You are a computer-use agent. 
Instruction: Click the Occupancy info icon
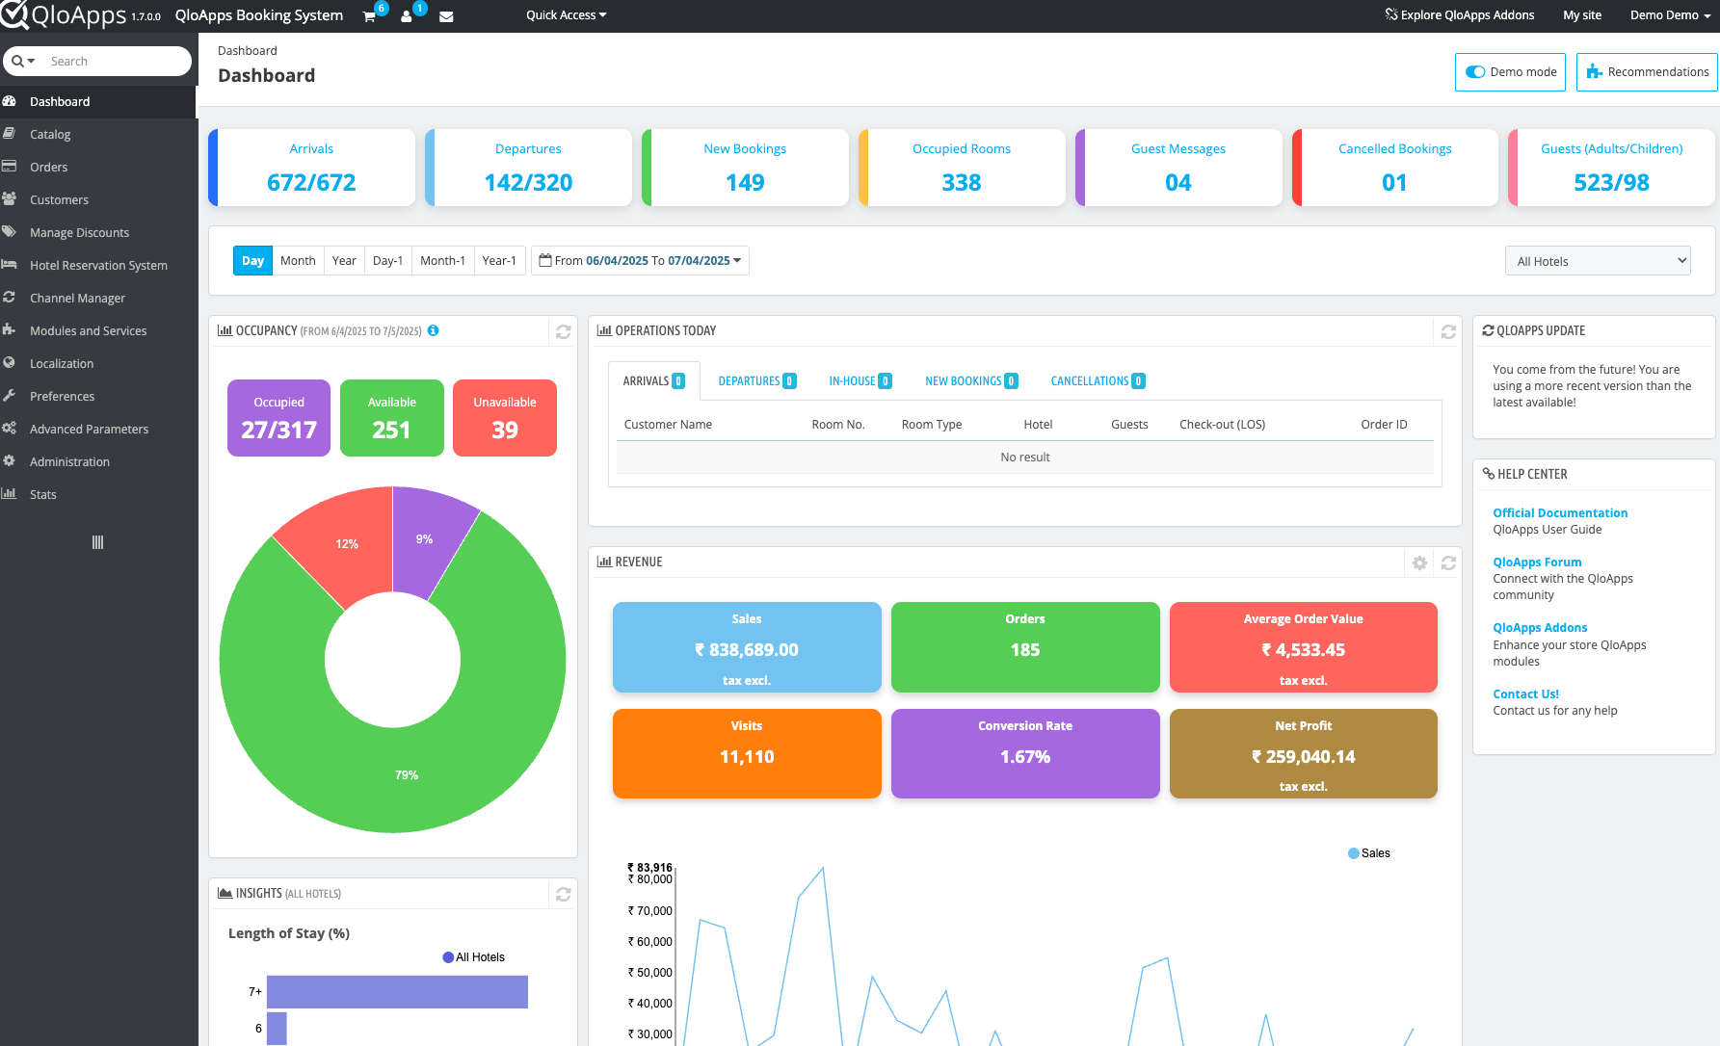(x=434, y=330)
